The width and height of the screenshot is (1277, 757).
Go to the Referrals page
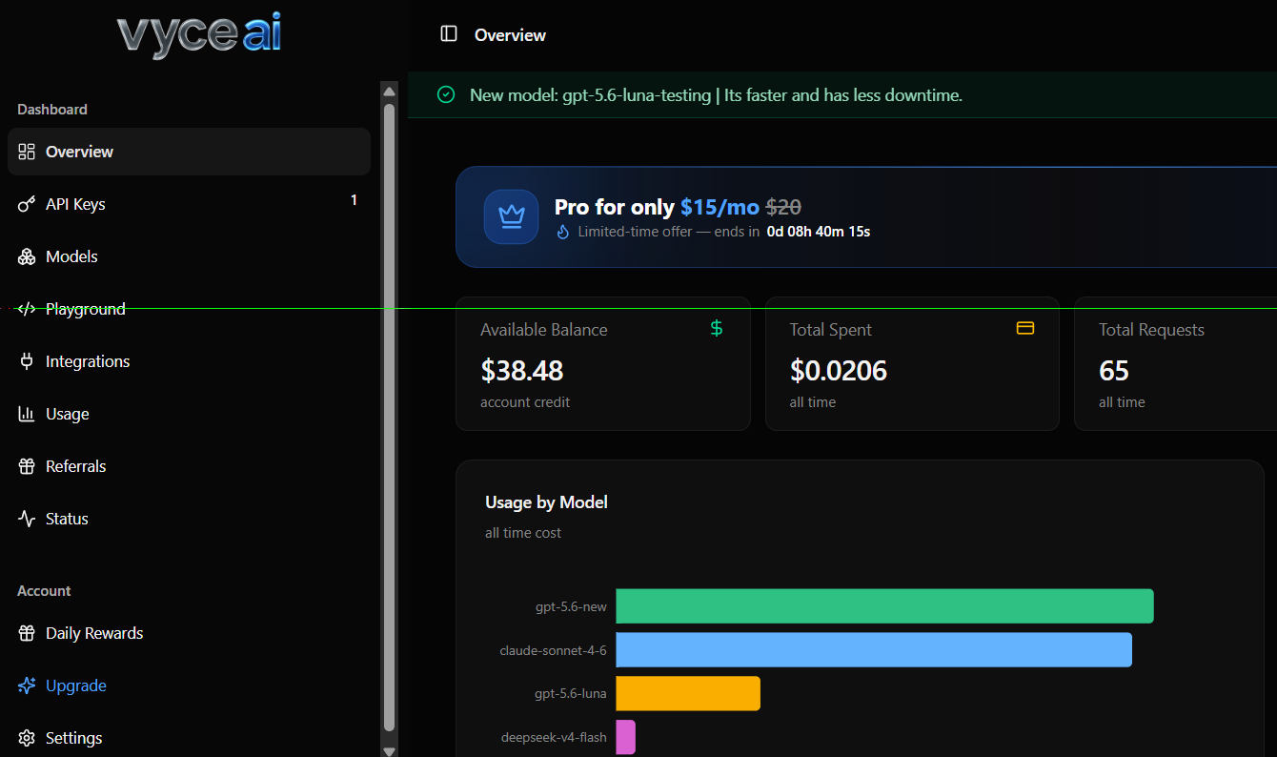(x=189, y=466)
